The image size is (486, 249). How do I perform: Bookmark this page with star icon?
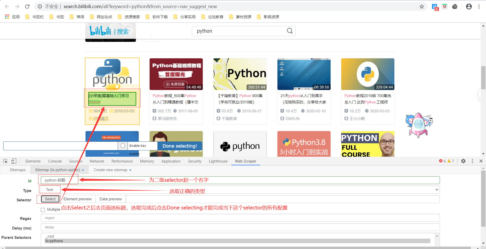pos(422,7)
